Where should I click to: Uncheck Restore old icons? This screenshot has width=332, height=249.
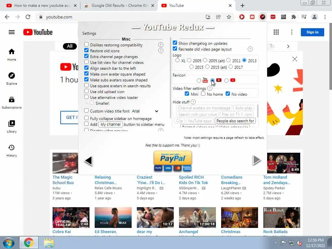tap(86, 50)
